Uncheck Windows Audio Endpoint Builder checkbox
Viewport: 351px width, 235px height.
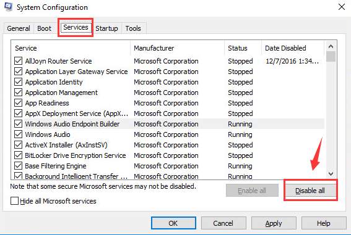18,124
